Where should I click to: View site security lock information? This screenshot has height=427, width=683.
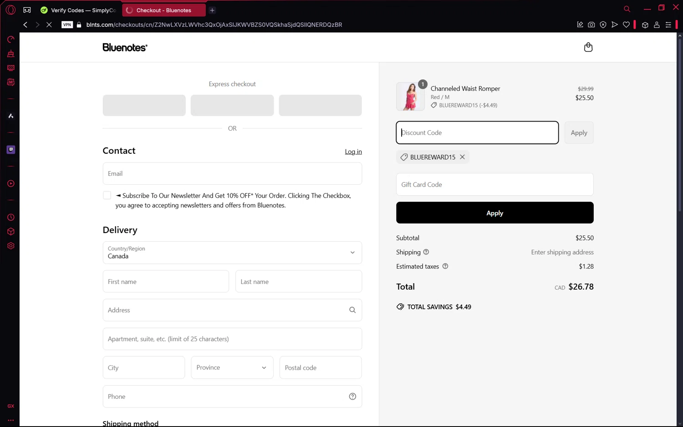click(x=79, y=25)
